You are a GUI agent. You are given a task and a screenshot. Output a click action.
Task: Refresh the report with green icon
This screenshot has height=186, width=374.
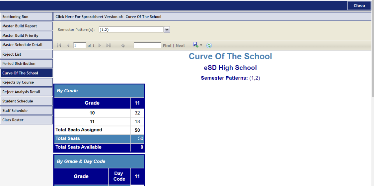pyautogui.click(x=209, y=45)
